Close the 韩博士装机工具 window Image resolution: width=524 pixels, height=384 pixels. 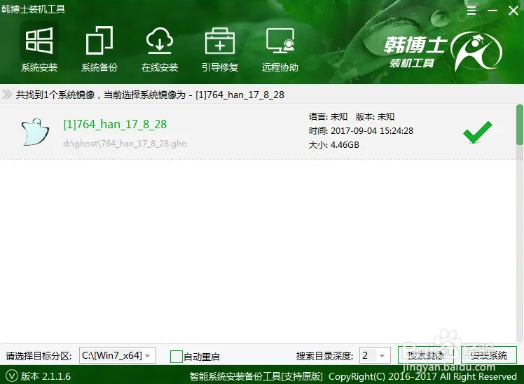point(513,11)
